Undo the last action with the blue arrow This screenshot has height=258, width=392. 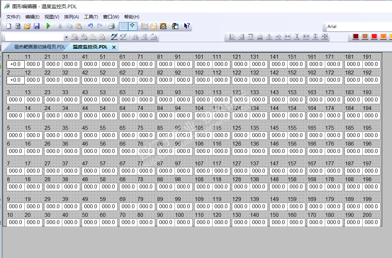(x=91, y=26)
